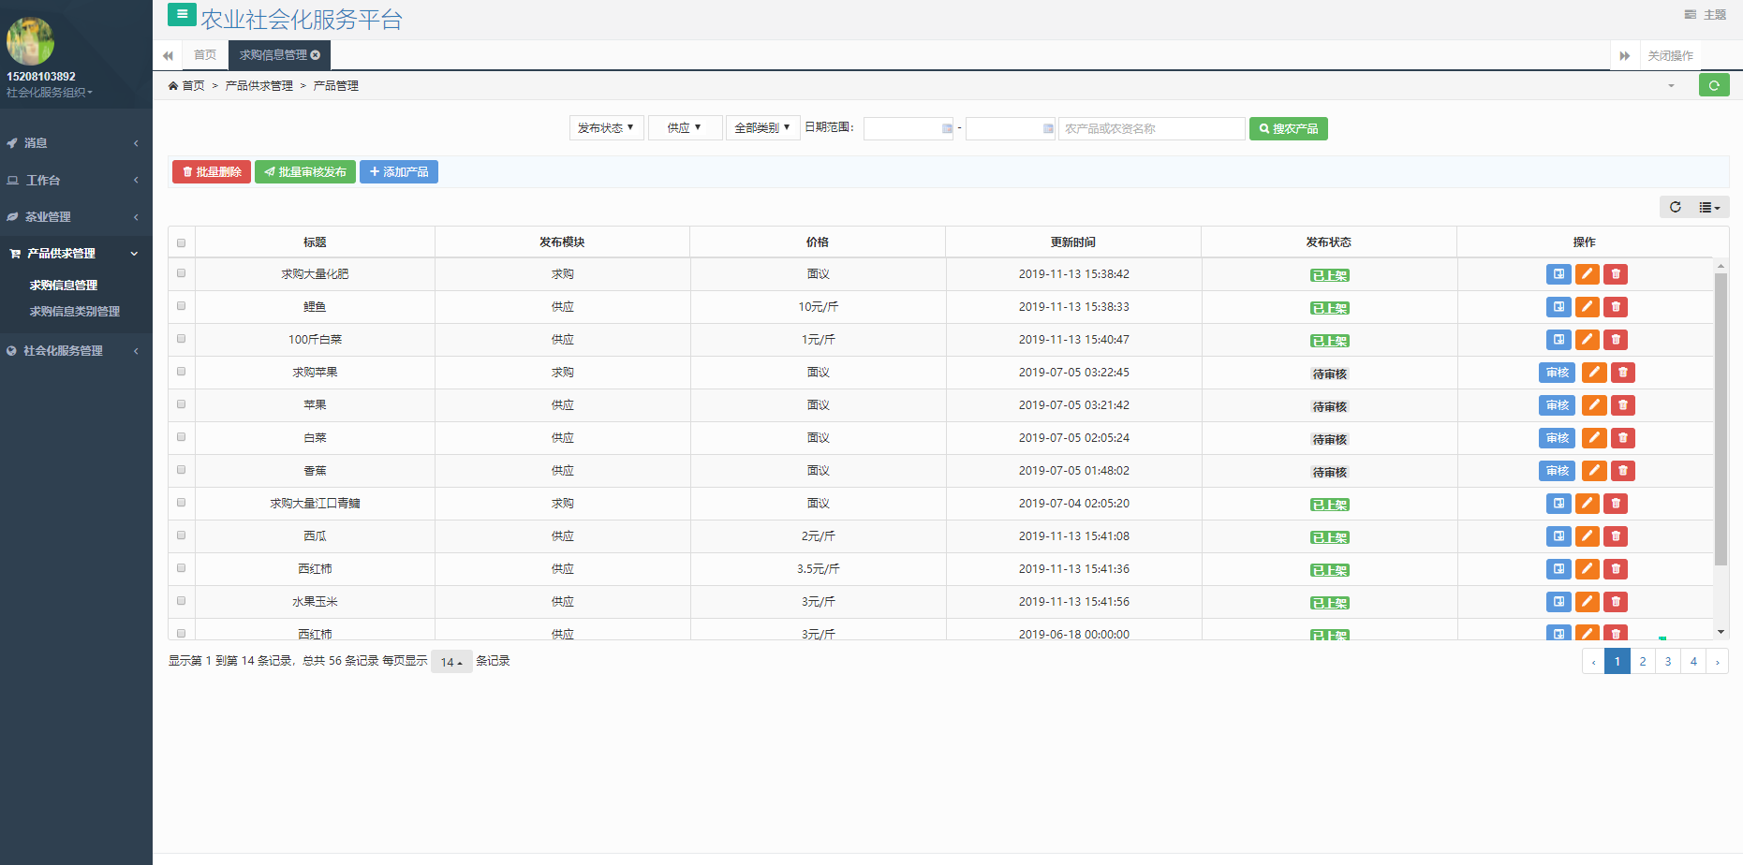Screen dimensions: 1743x865
Task: Click the green refresh button at top right
Action: point(1713,85)
